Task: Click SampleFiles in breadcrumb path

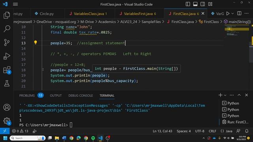Action: 151,22
